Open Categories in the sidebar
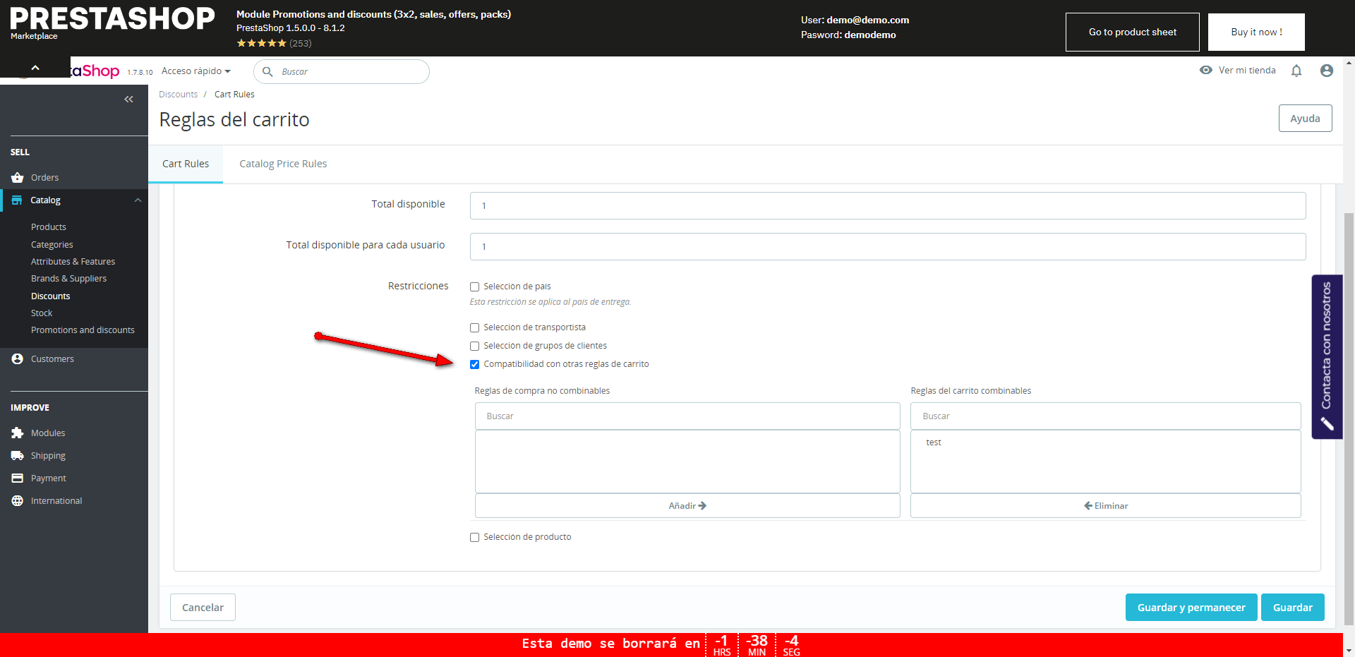The image size is (1355, 657). click(x=52, y=244)
